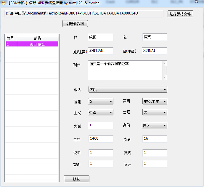Close the window with X button
Image resolution: width=204 pixels, height=187 pixels.
[197, 1]
